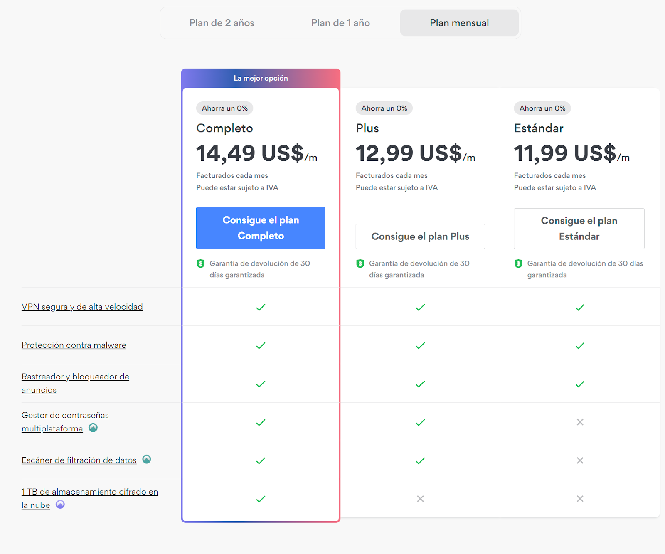Click Garantía de devolución text under Completo
Image resolution: width=665 pixels, height=554 pixels.
click(x=260, y=269)
